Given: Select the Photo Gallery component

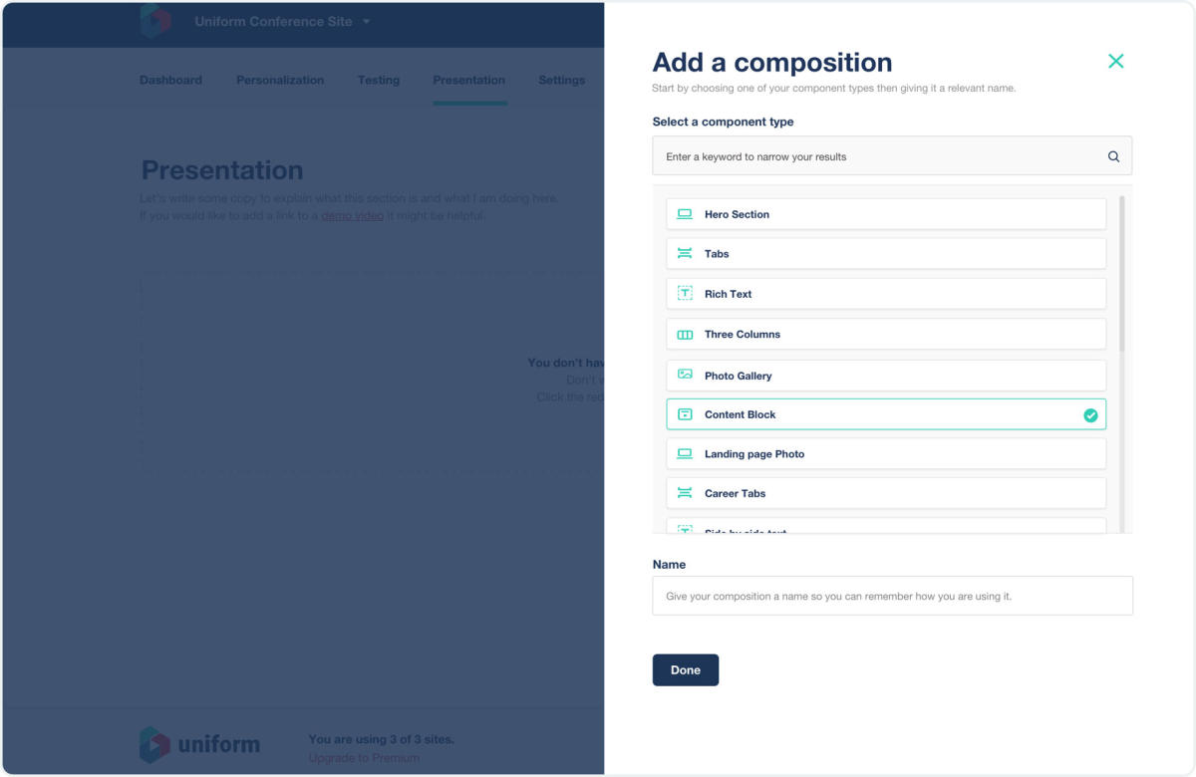Looking at the screenshot, I should (x=886, y=376).
